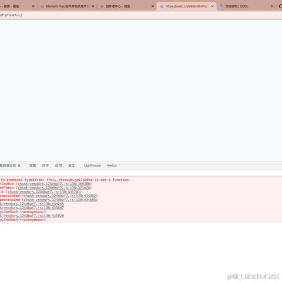Screen dimensions: 282x282
Task: Open source link chunk-vendors.124dbaf7.js:138:434685
Action: tap(60, 200)
